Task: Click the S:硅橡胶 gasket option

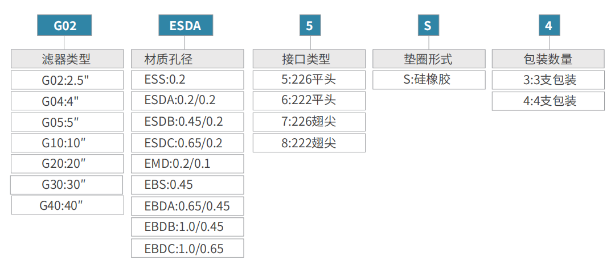Action: (x=428, y=80)
